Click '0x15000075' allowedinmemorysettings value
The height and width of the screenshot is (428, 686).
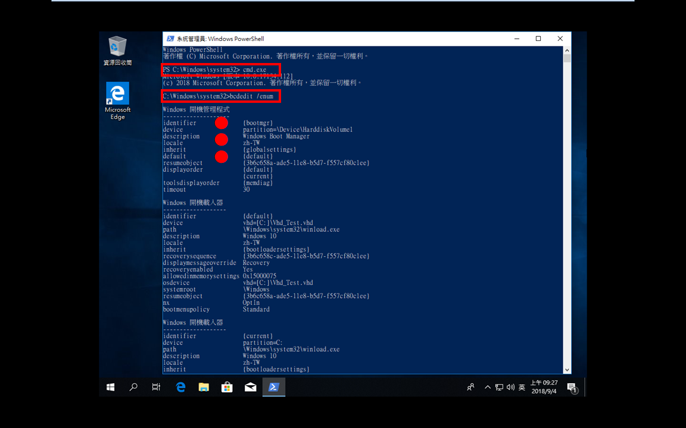tap(260, 276)
